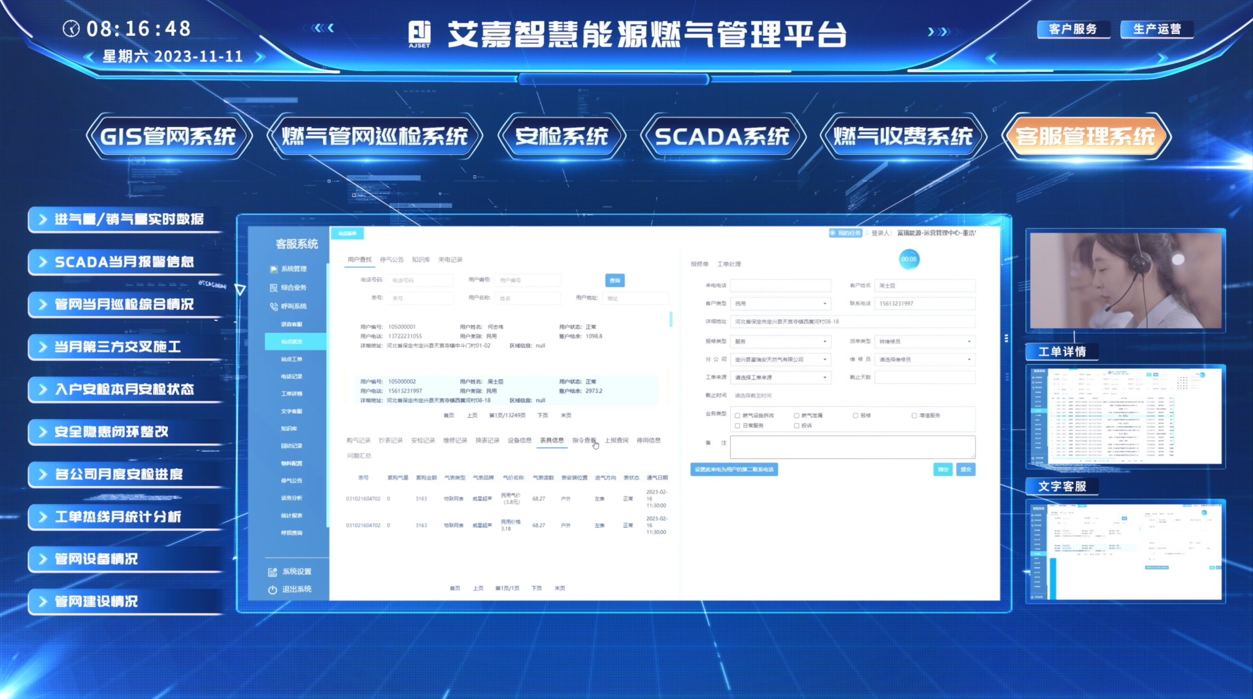Open the 客户类型 dropdown showing 民用
1253x699 pixels.
tap(780, 303)
